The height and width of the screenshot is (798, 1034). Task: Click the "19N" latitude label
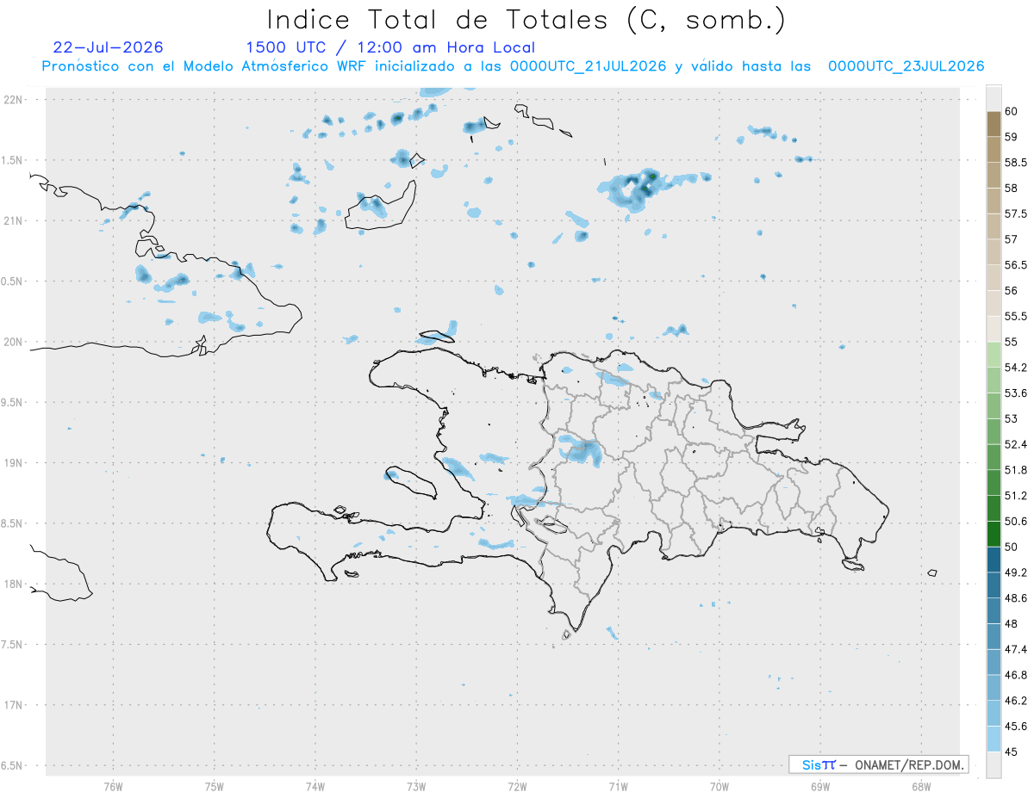[x=13, y=463]
